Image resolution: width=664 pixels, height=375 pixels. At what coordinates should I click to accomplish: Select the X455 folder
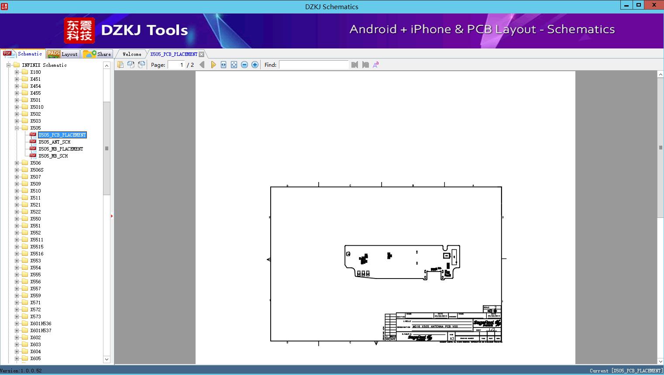point(35,93)
